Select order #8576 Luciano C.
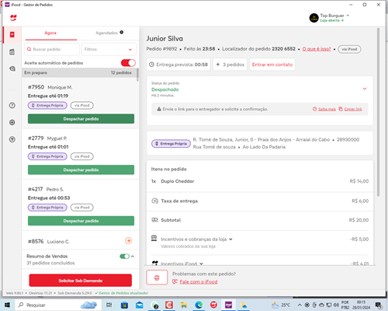 click(x=81, y=241)
